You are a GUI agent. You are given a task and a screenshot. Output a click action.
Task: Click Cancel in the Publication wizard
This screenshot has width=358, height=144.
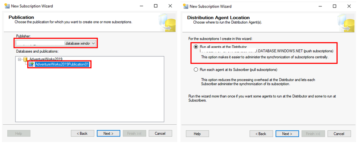pos(160,134)
